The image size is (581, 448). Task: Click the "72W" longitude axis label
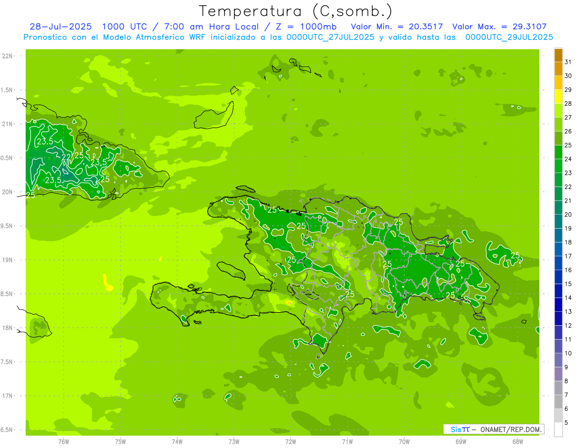point(290,441)
